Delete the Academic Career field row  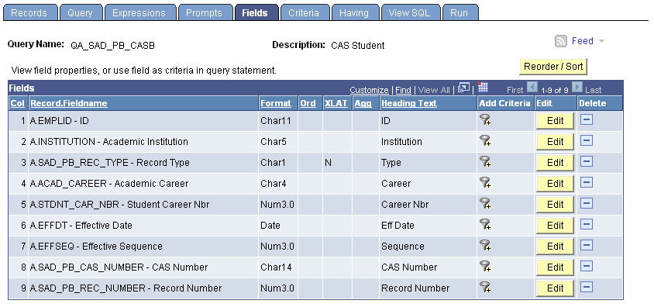tap(587, 182)
